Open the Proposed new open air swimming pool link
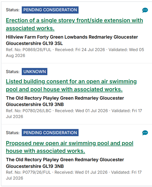The width and height of the screenshot is (152, 187). (70, 147)
